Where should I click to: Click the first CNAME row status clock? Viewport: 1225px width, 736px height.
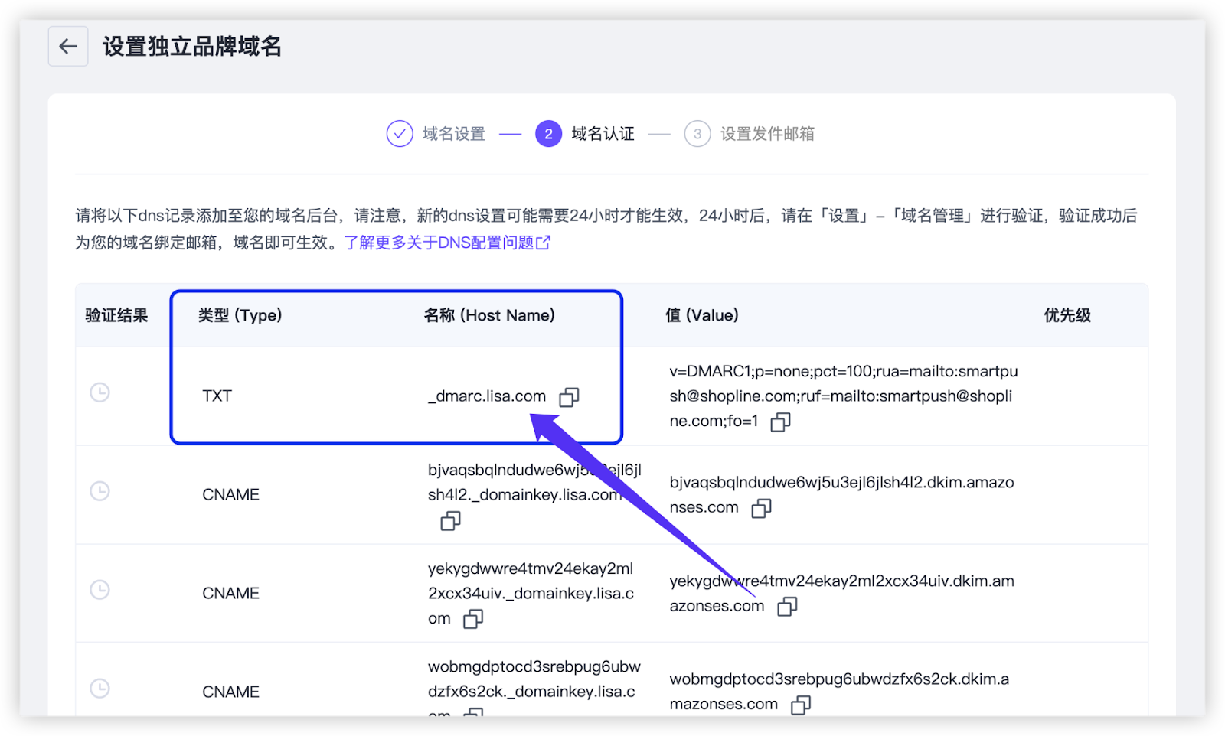point(100,491)
